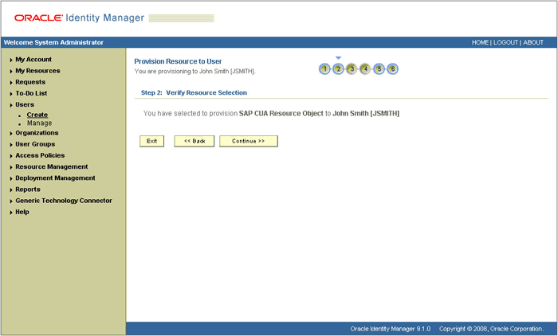The image size is (558, 336).
Task: Expand the To-Do List arrow
Action: click(x=11, y=94)
